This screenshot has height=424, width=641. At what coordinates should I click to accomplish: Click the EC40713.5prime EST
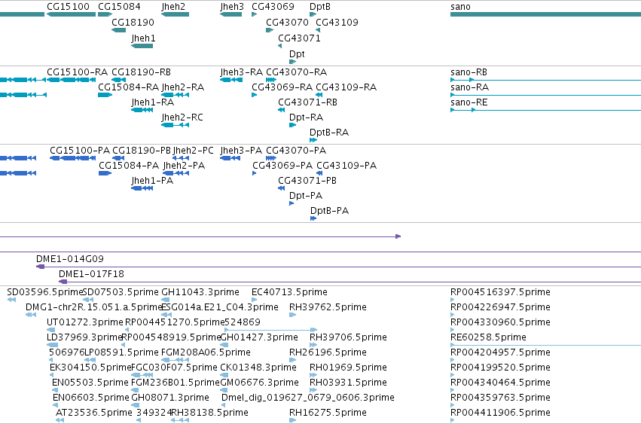coord(255,300)
